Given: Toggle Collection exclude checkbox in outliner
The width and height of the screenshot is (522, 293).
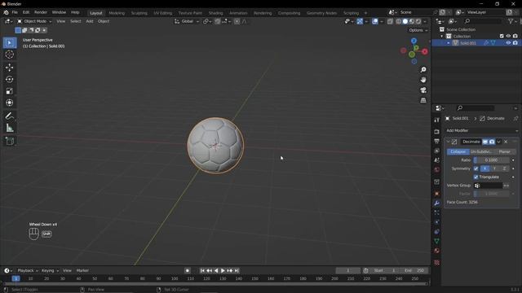Looking at the screenshot, I should pos(502,36).
